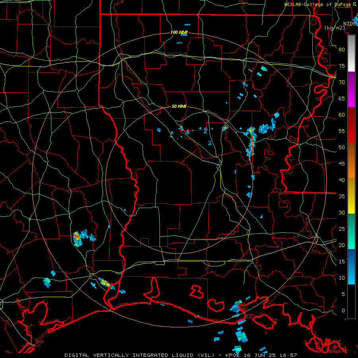The image size is (358, 358).
Task: Click the kg/m2 units label
Action: pyautogui.click(x=335, y=27)
